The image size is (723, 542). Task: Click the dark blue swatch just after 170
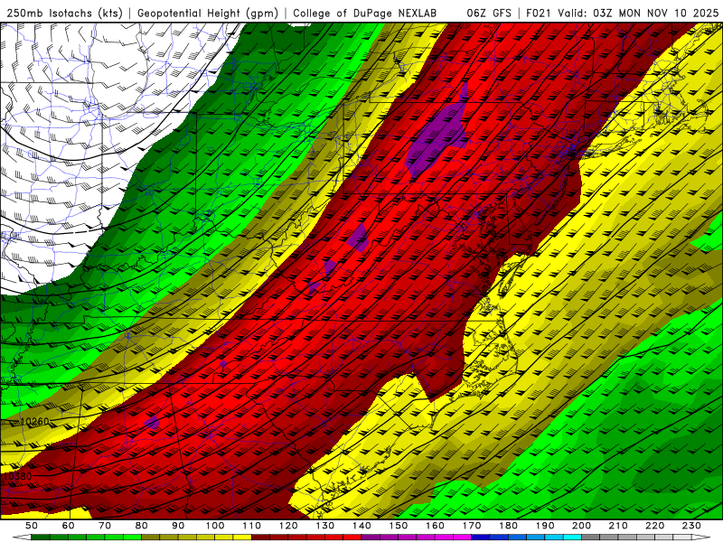(481, 537)
